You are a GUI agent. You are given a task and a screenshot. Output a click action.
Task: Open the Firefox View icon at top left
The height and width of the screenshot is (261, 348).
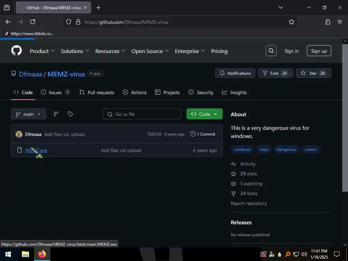click(x=7, y=7)
